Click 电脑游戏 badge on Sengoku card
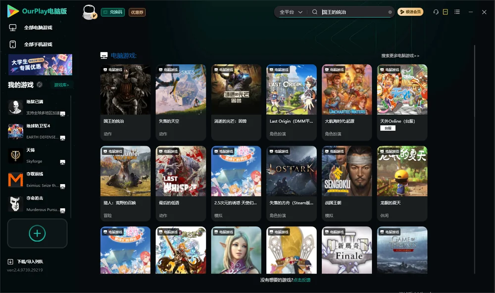The height and width of the screenshot is (293, 495). [334, 151]
